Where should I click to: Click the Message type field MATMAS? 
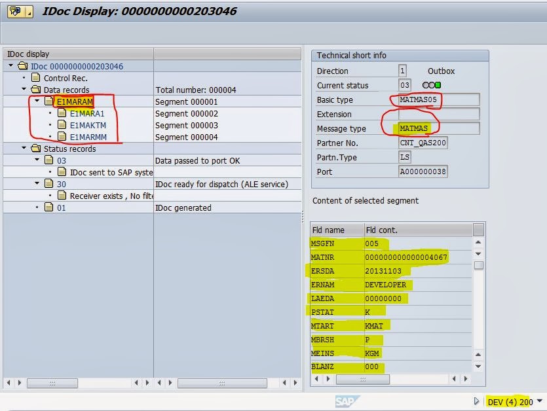pyautogui.click(x=439, y=128)
